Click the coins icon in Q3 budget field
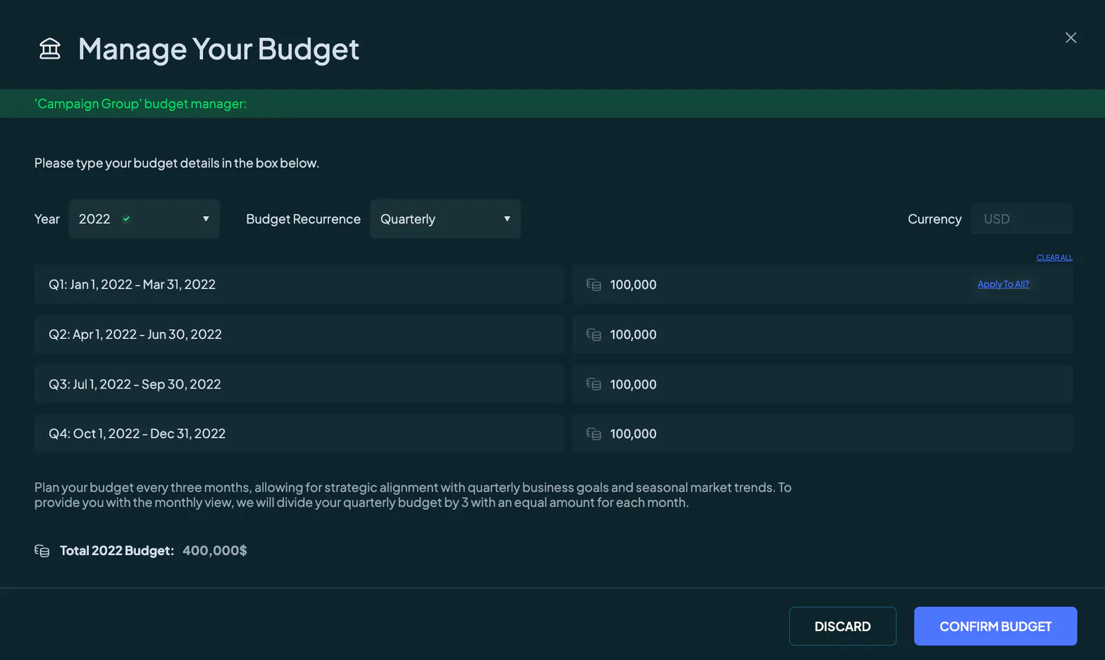 pyautogui.click(x=594, y=384)
